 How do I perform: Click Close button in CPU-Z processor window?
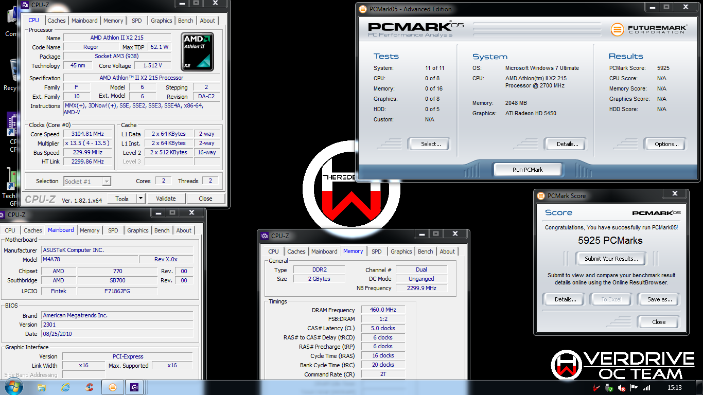(205, 199)
